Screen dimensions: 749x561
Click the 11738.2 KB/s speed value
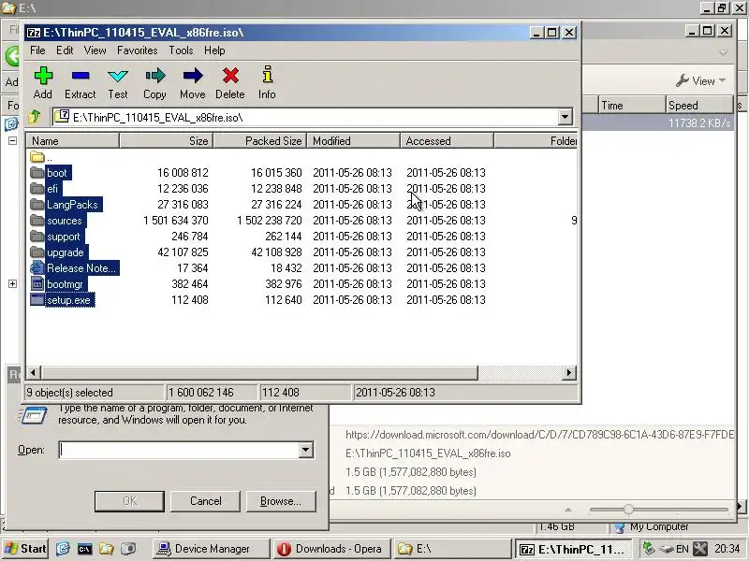[699, 123]
